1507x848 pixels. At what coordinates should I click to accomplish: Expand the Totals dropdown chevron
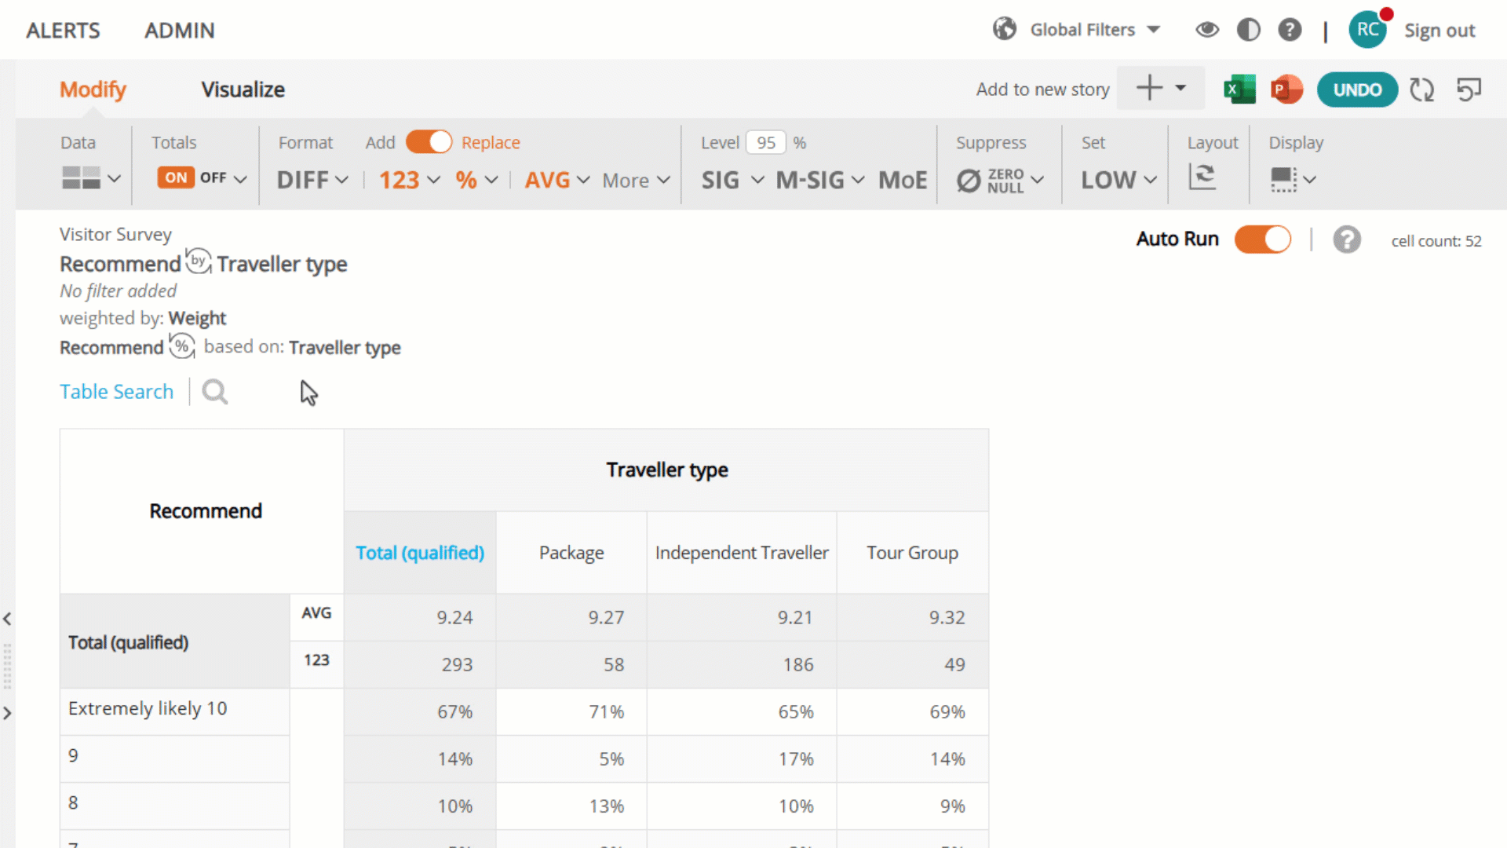click(240, 179)
